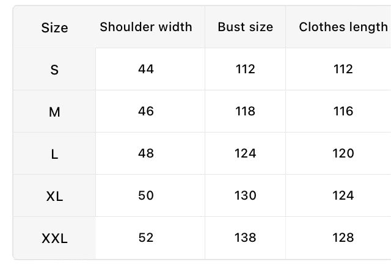This screenshot has height=265, width=391.
Task: Pick the XL size row label
Action: pyautogui.click(x=54, y=196)
